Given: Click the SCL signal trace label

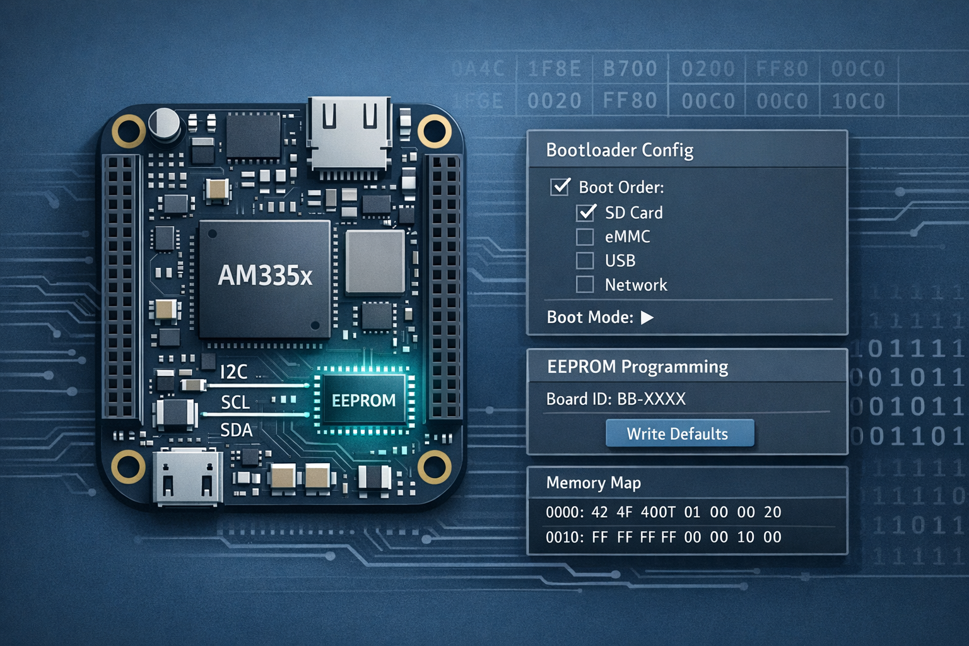Looking at the screenshot, I should coord(235,402).
